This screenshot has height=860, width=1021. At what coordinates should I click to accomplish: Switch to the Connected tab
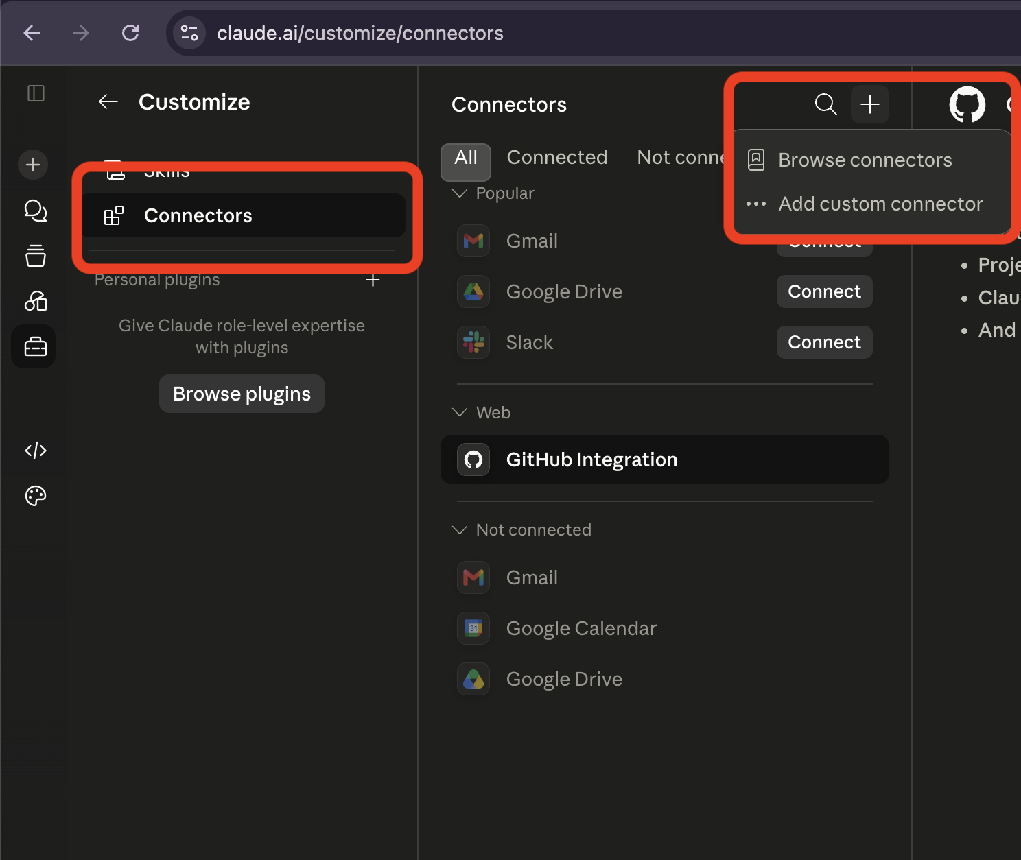pos(557,158)
